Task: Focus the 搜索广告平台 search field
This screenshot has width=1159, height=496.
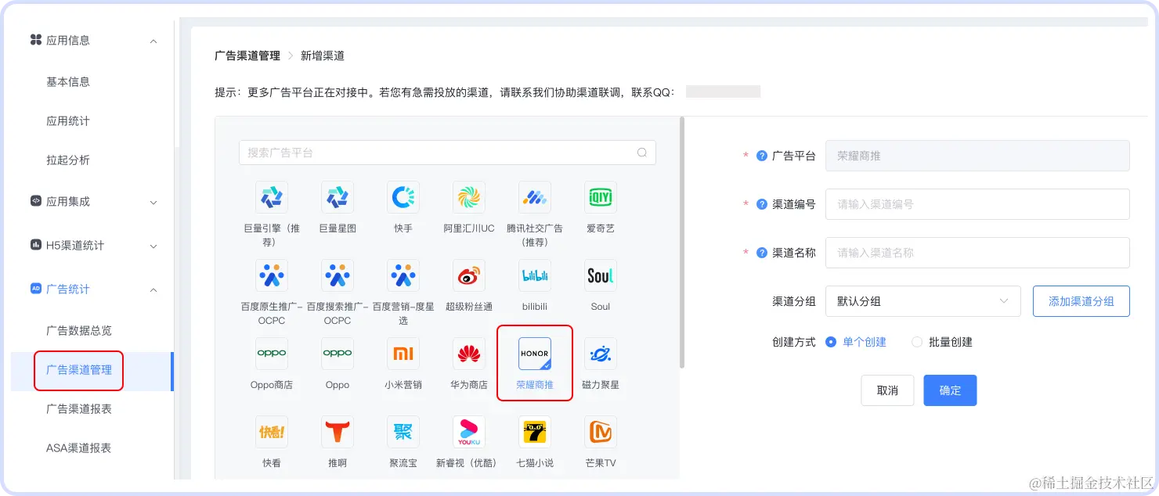Action: coord(447,153)
